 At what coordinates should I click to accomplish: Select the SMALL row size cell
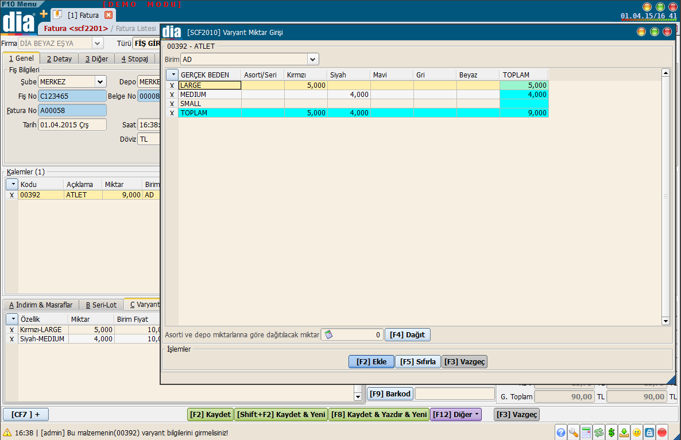click(210, 104)
